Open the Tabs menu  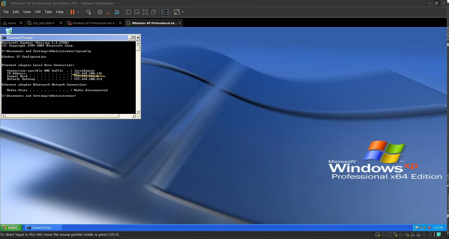pyautogui.click(x=48, y=12)
